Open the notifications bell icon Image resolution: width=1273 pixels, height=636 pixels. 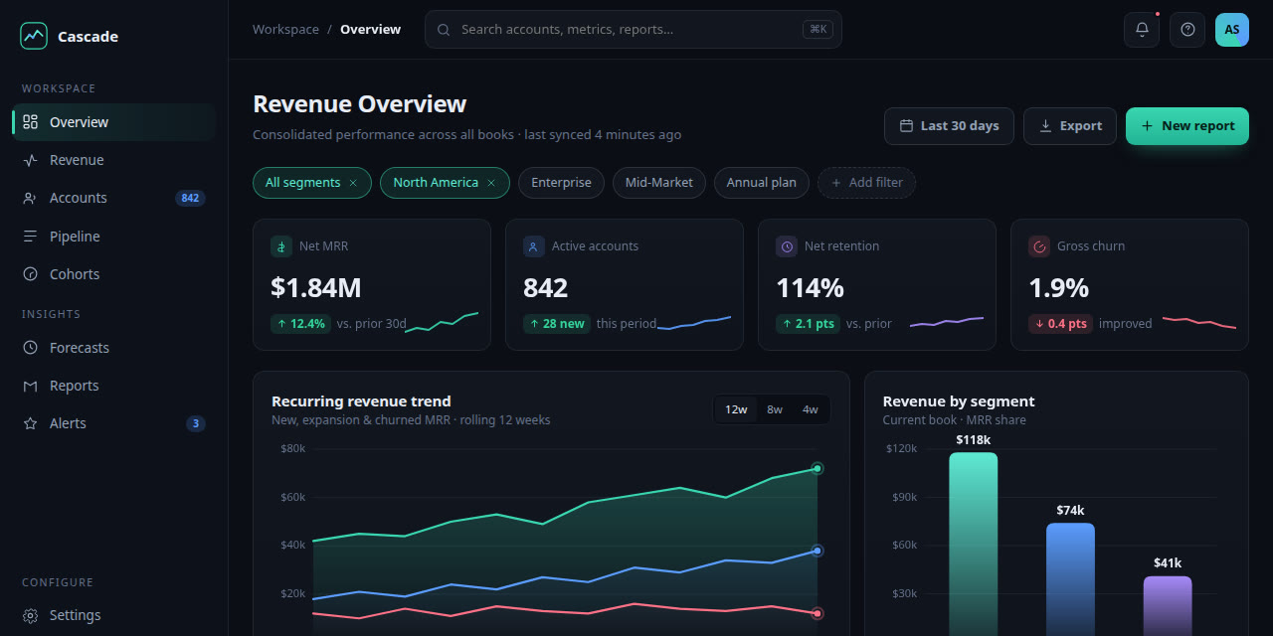coord(1142,30)
